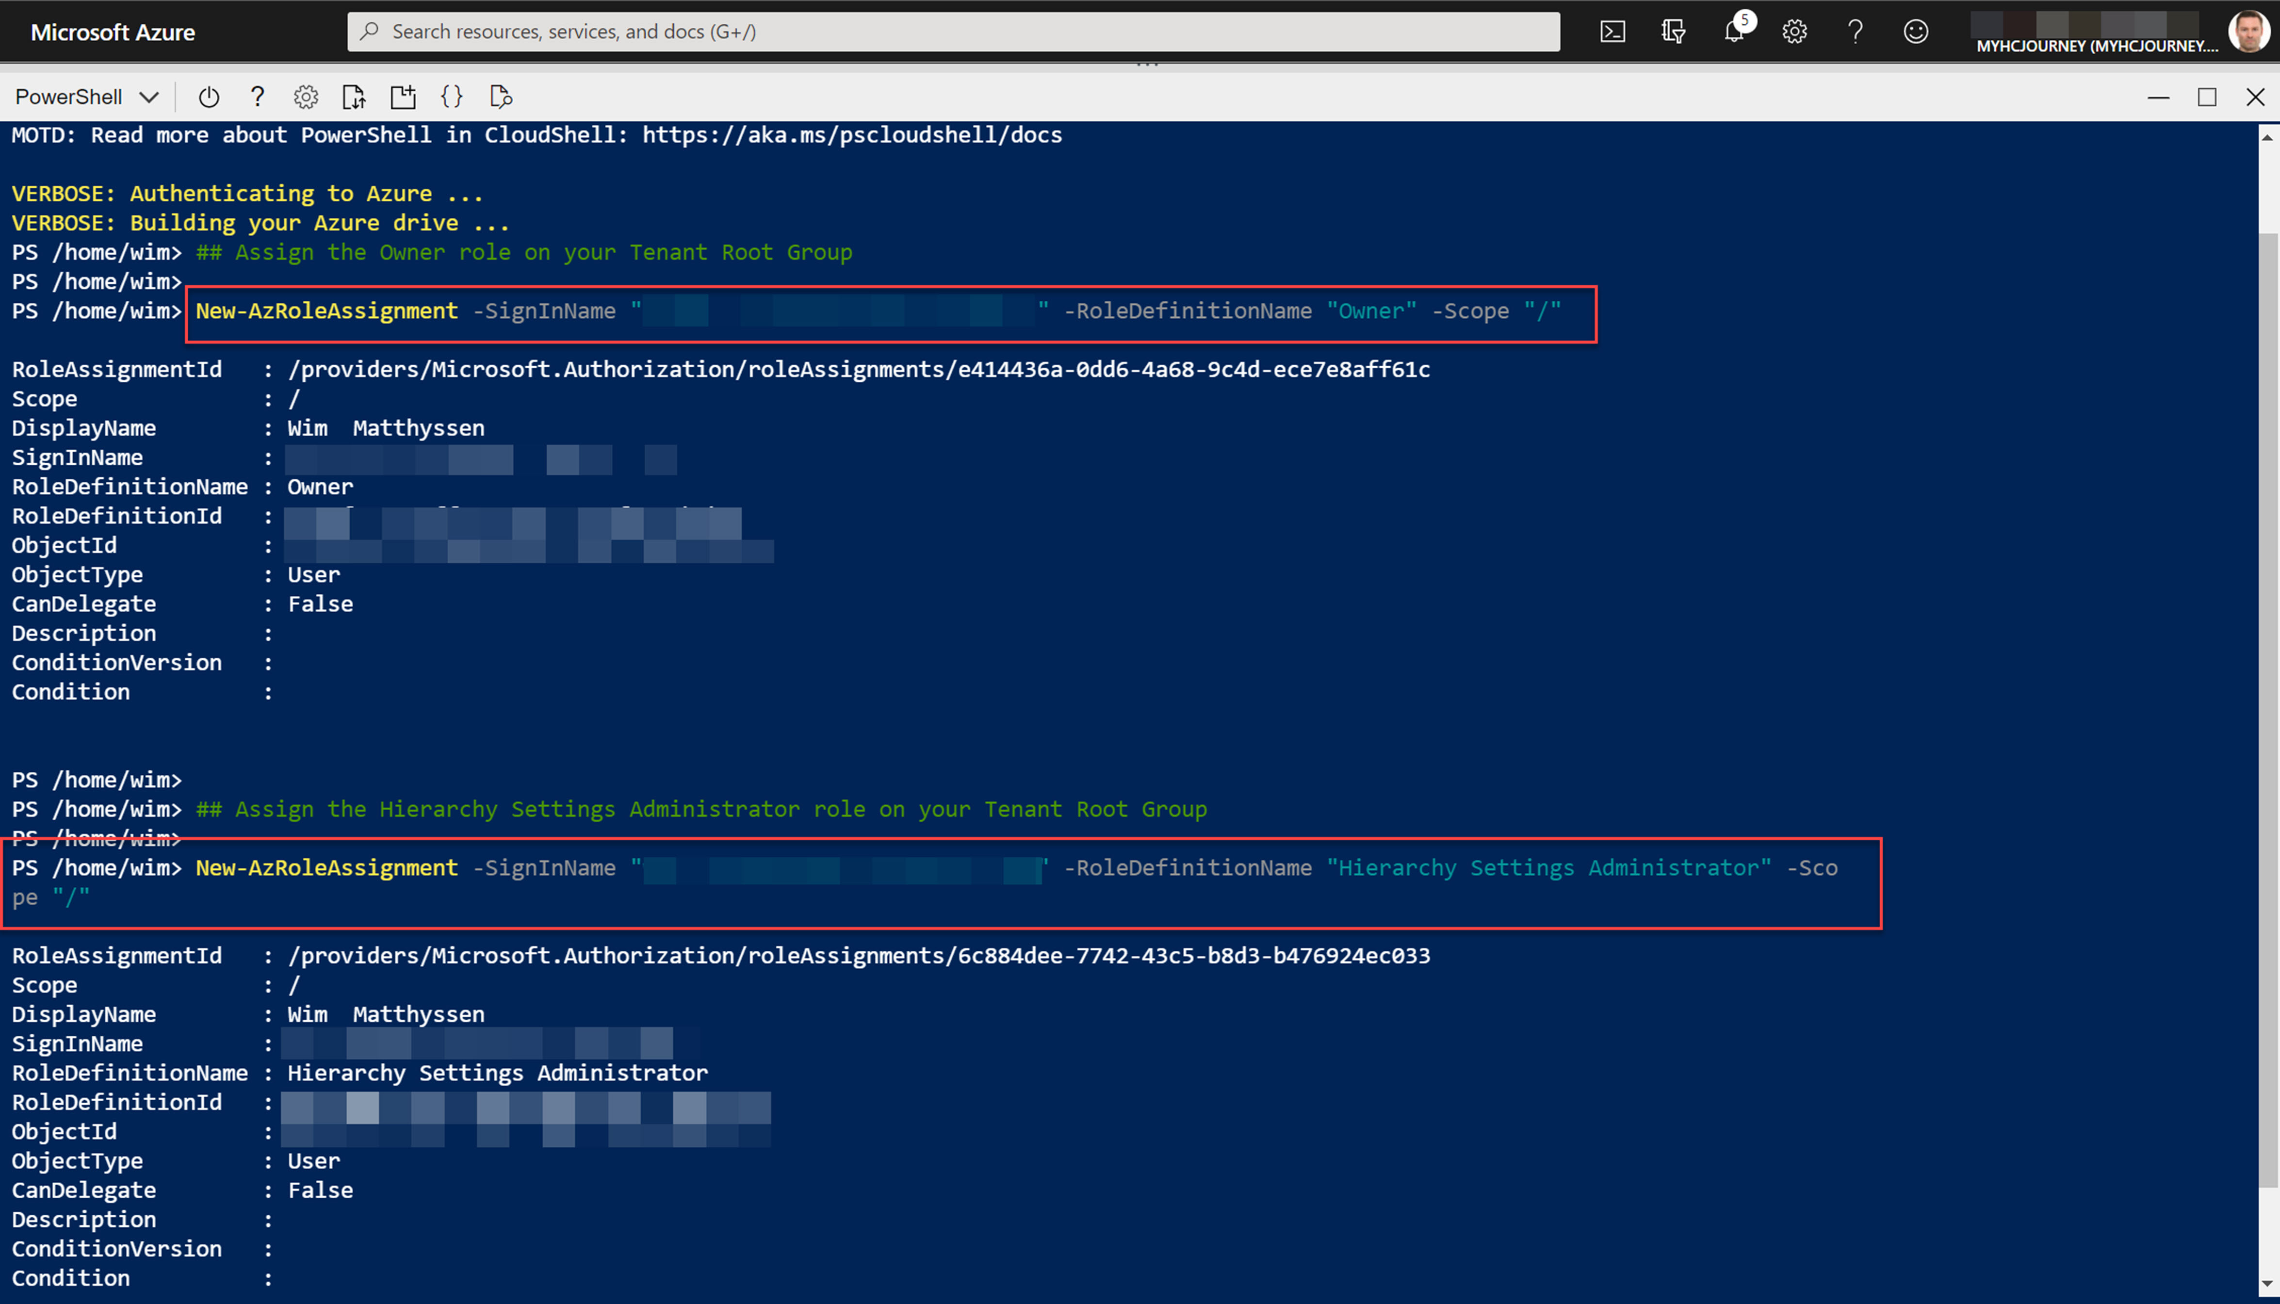Click the "## Assign the Hierarchy Settings Administrator" comment

(701, 810)
